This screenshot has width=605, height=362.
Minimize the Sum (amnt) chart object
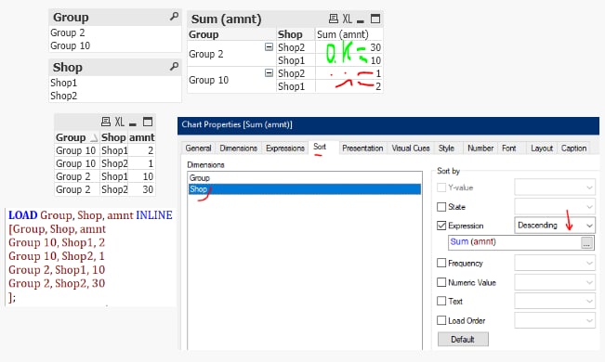(x=361, y=20)
